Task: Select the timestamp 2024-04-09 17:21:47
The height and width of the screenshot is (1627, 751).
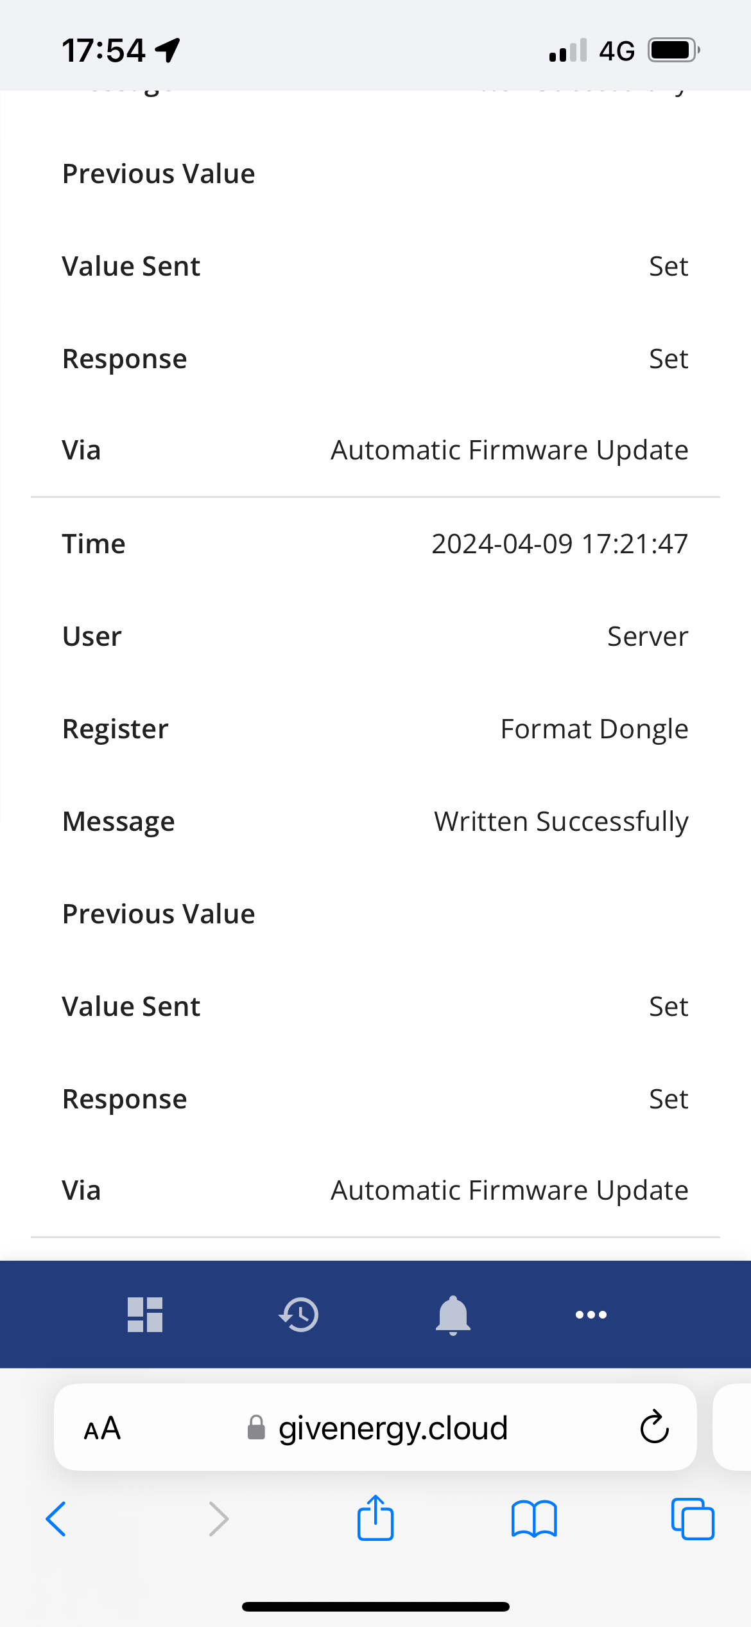Action: [x=560, y=544]
